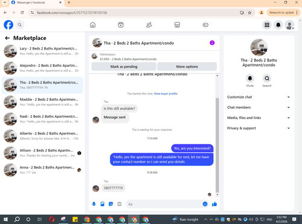Click browser back arrow button
The height and width of the screenshot is (224, 302).
point(5,13)
